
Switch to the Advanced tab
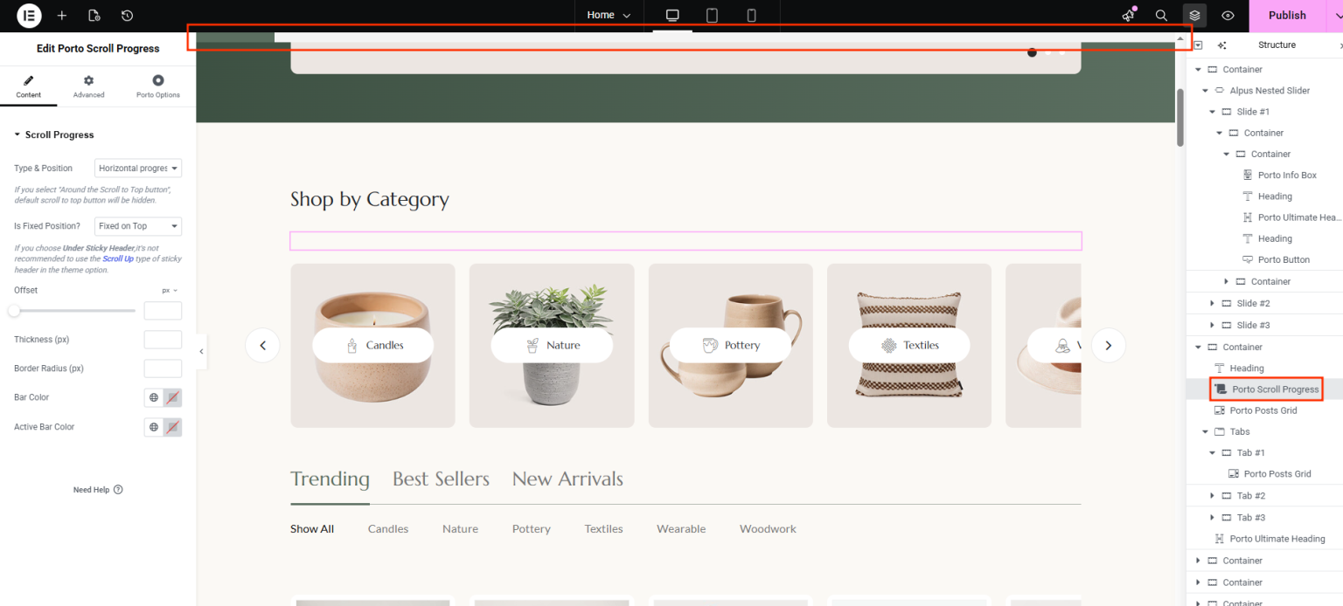coord(88,86)
